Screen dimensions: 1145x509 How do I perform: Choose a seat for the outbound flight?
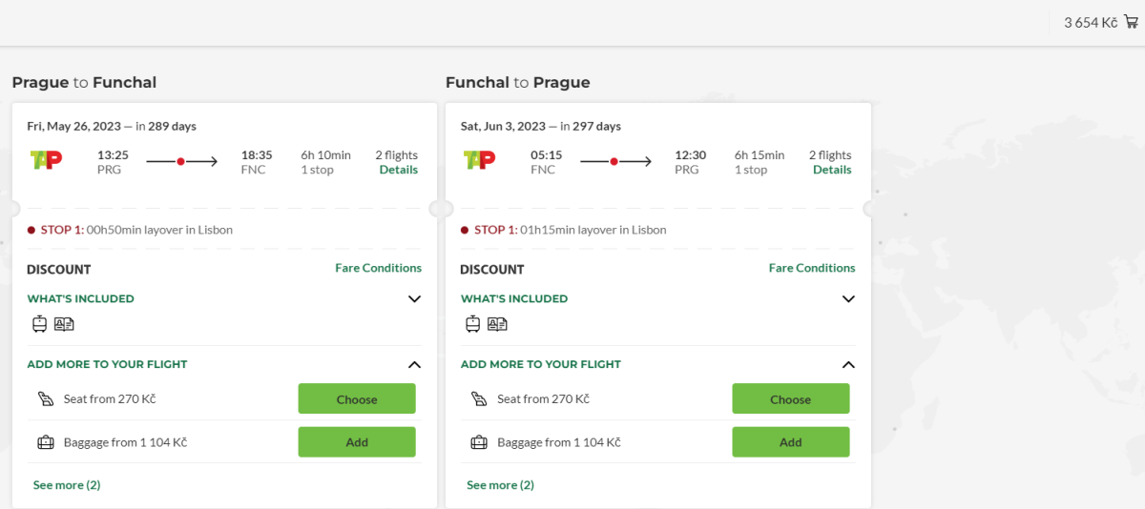coord(357,399)
